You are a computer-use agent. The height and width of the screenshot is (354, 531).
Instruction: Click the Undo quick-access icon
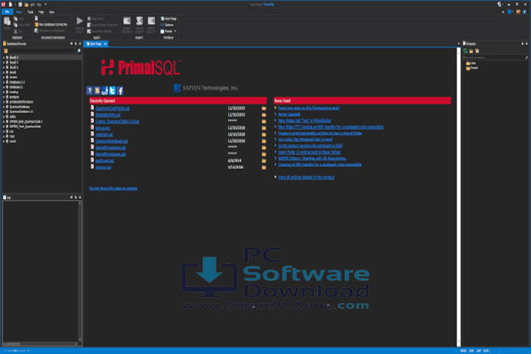point(33,4)
